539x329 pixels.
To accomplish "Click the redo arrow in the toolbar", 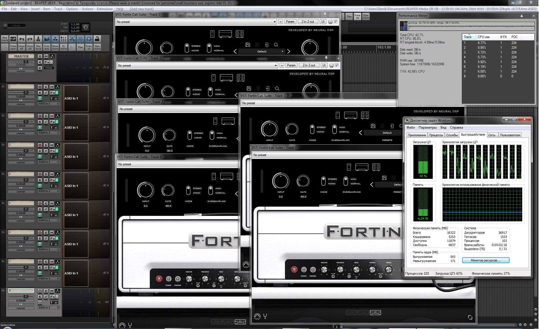I will (x=30, y=39).
